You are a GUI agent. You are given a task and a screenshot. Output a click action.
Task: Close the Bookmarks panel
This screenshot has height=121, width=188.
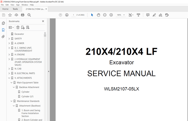tap(43, 21)
